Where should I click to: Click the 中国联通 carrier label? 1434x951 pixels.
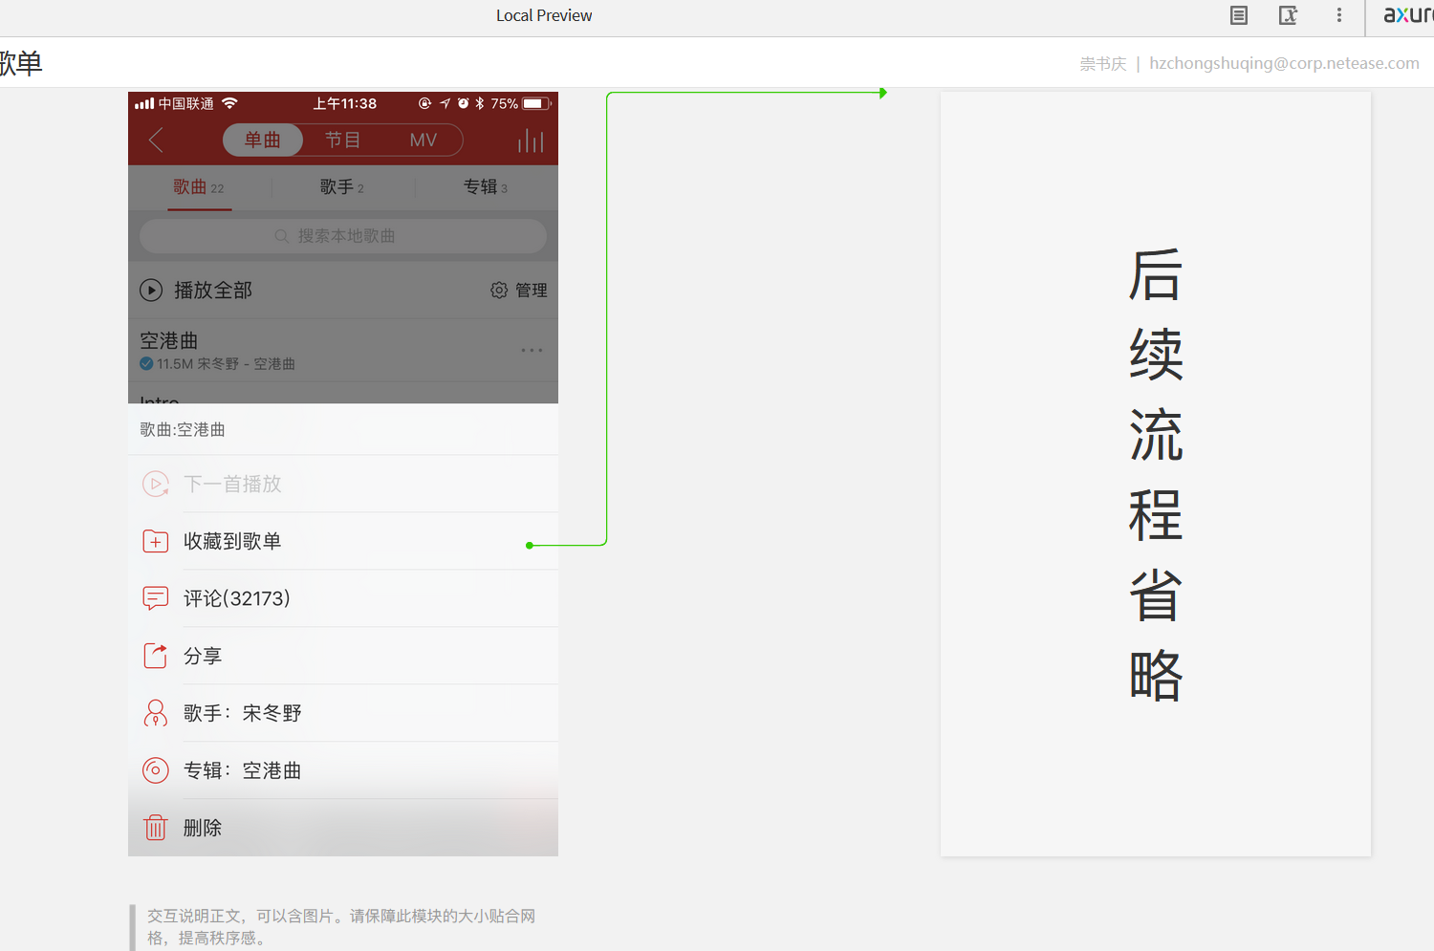pyautogui.click(x=186, y=103)
